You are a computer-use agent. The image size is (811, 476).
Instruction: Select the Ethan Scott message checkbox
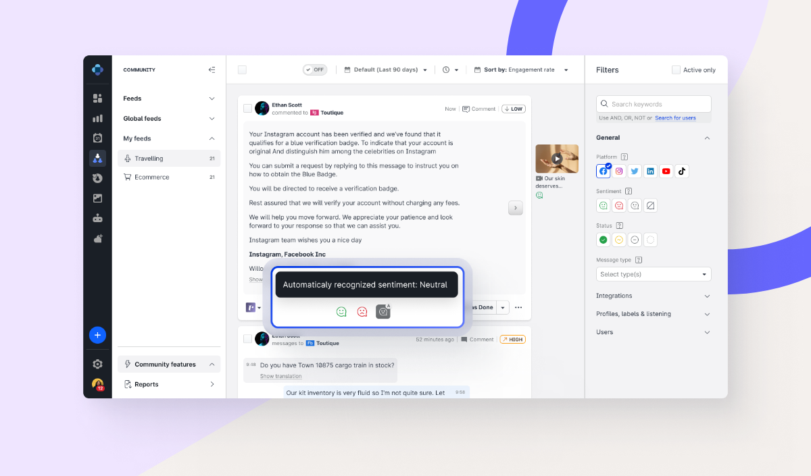point(247,339)
